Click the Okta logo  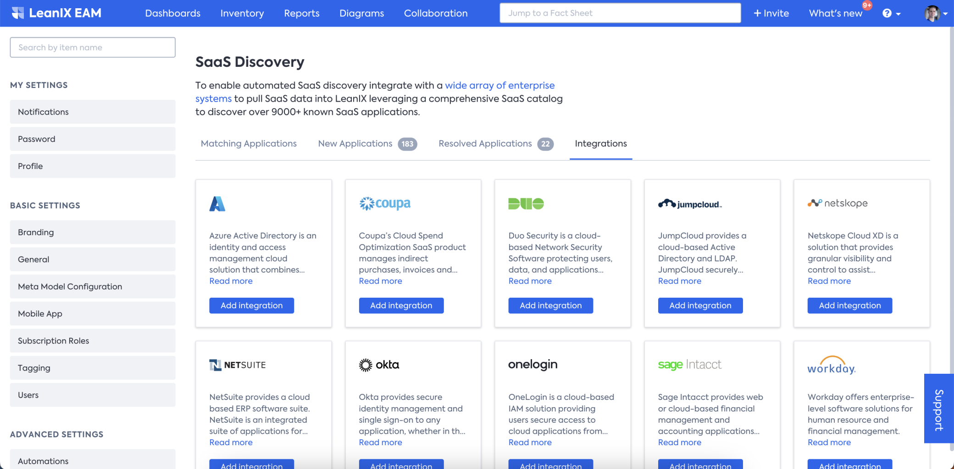[379, 365]
